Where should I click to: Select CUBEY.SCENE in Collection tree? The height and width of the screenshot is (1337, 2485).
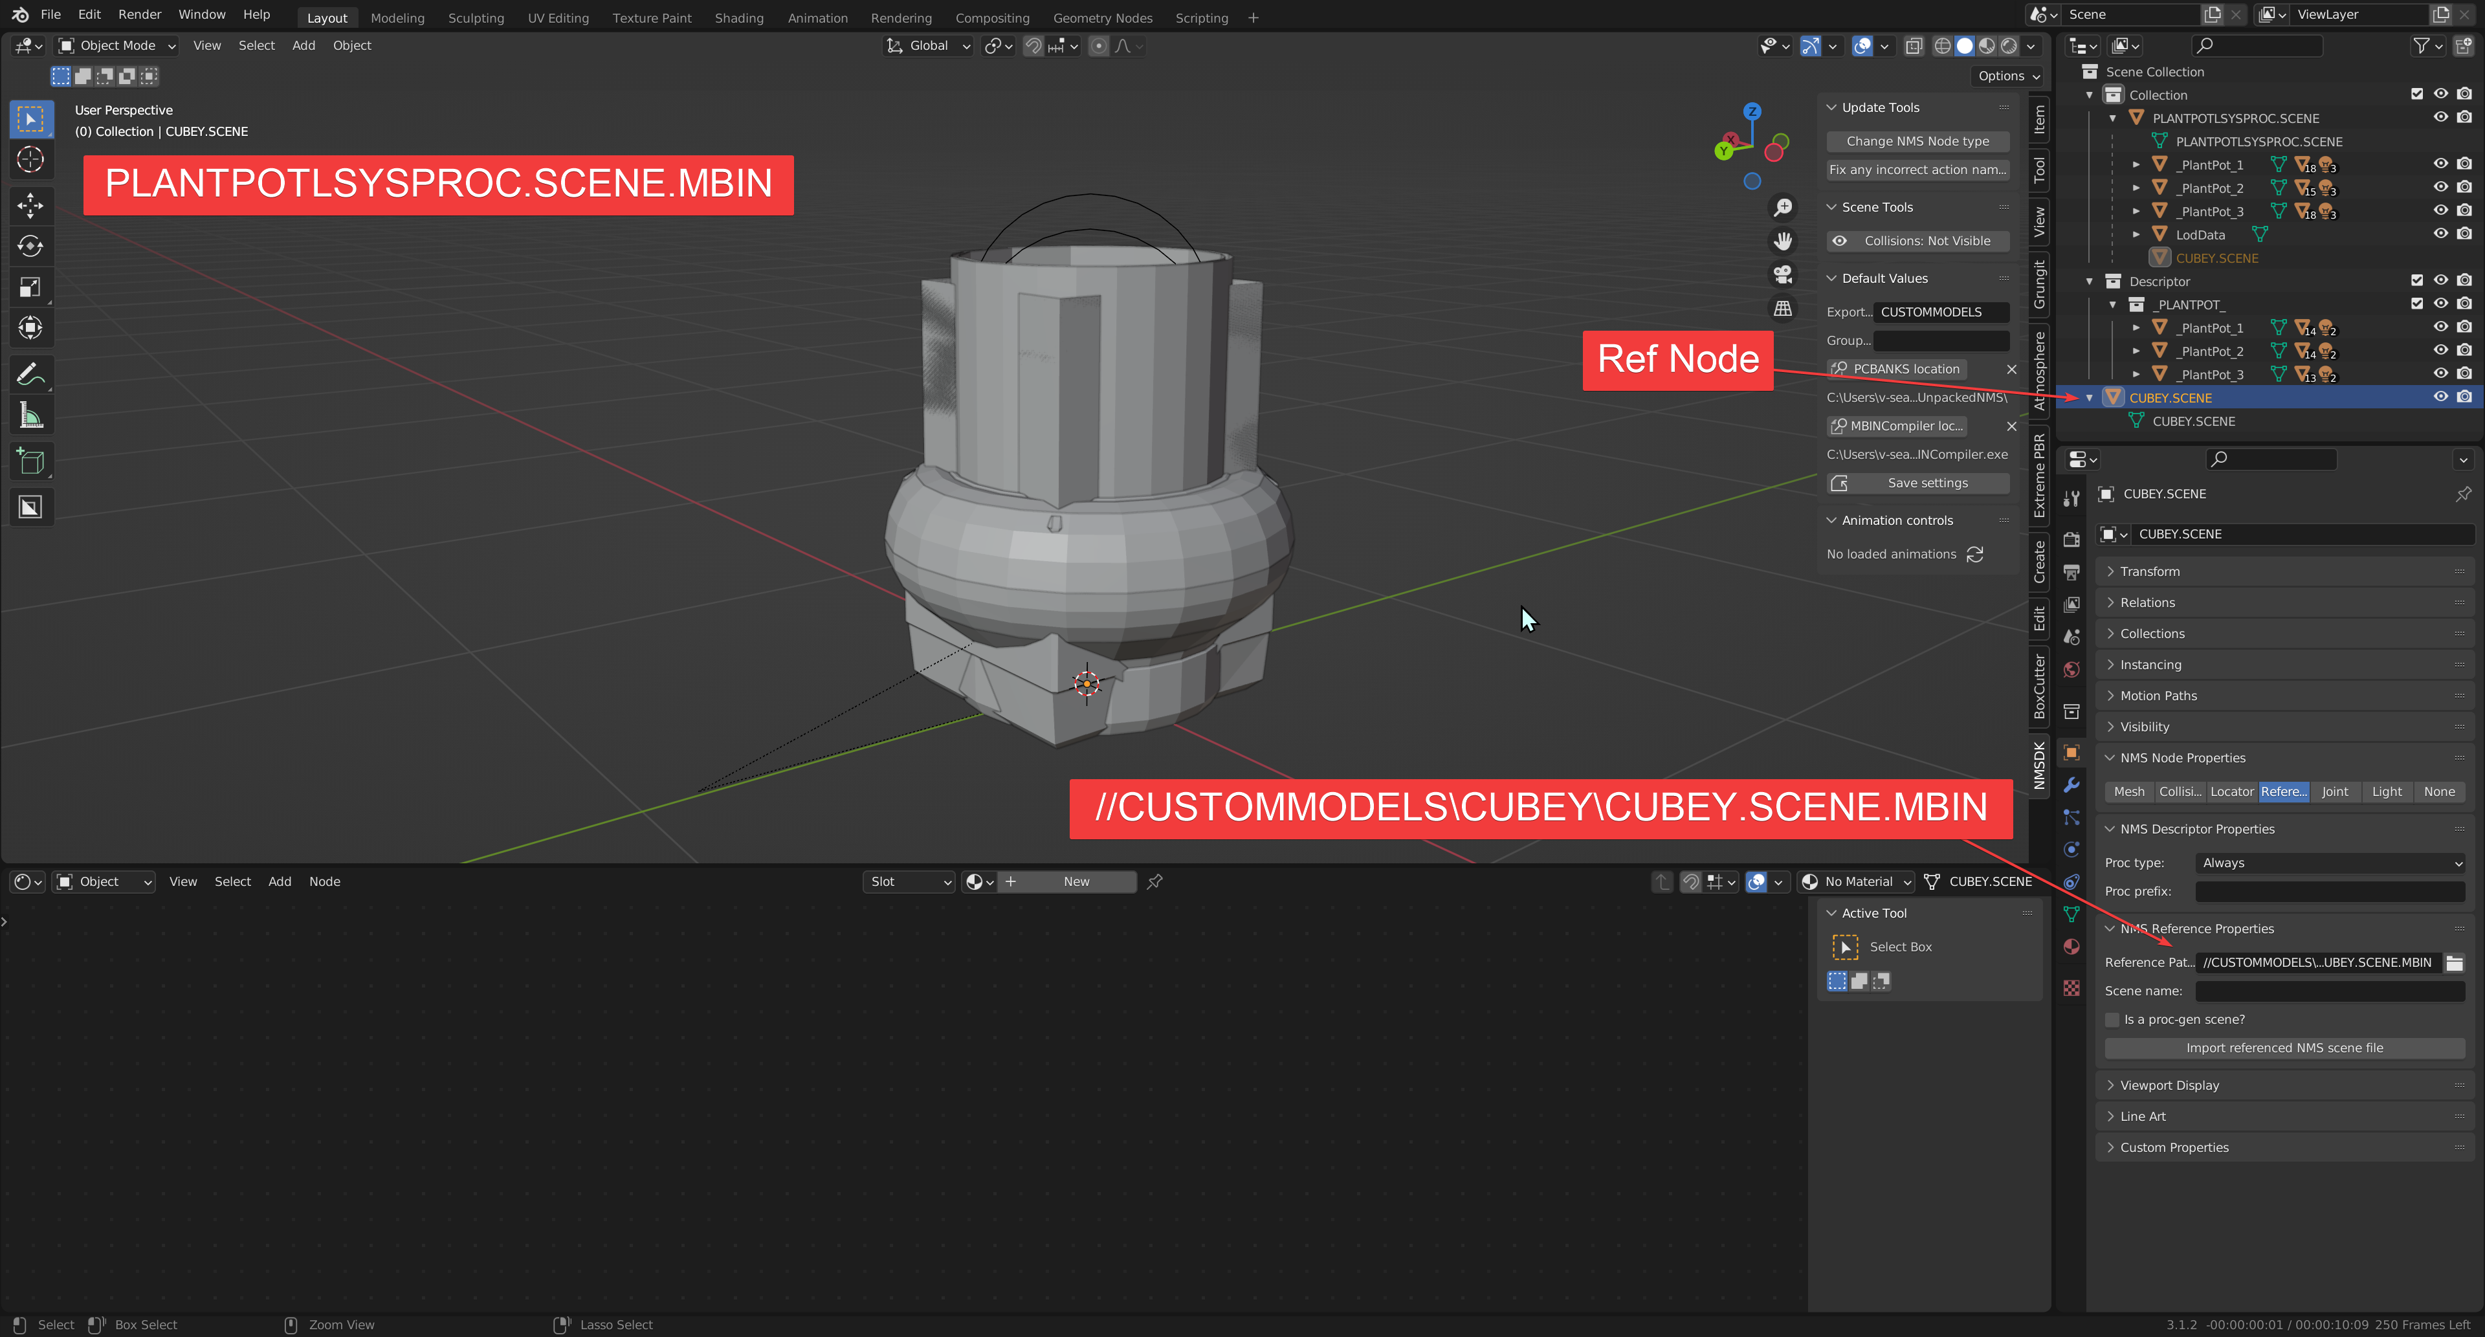click(2217, 258)
